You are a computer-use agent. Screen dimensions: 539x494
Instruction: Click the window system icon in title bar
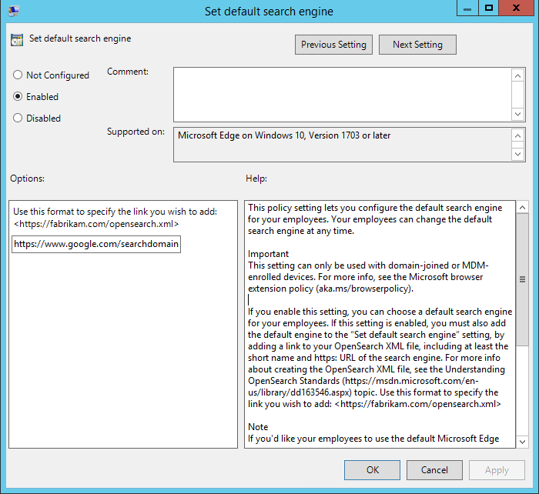tap(14, 11)
